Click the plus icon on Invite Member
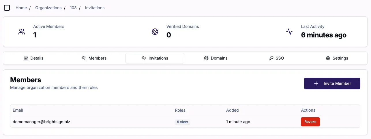The width and height of the screenshot is (371, 139). click(x=316, y=83)
